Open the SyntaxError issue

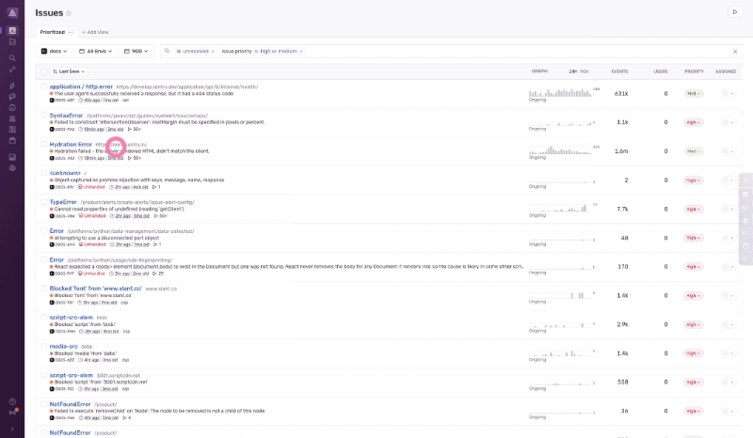(x=66, y=116)
